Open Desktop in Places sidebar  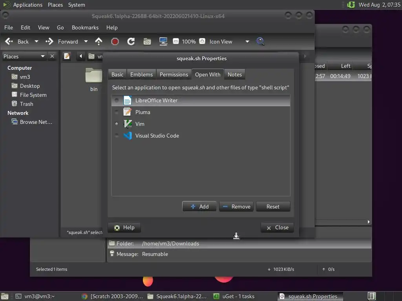point(30,86)
